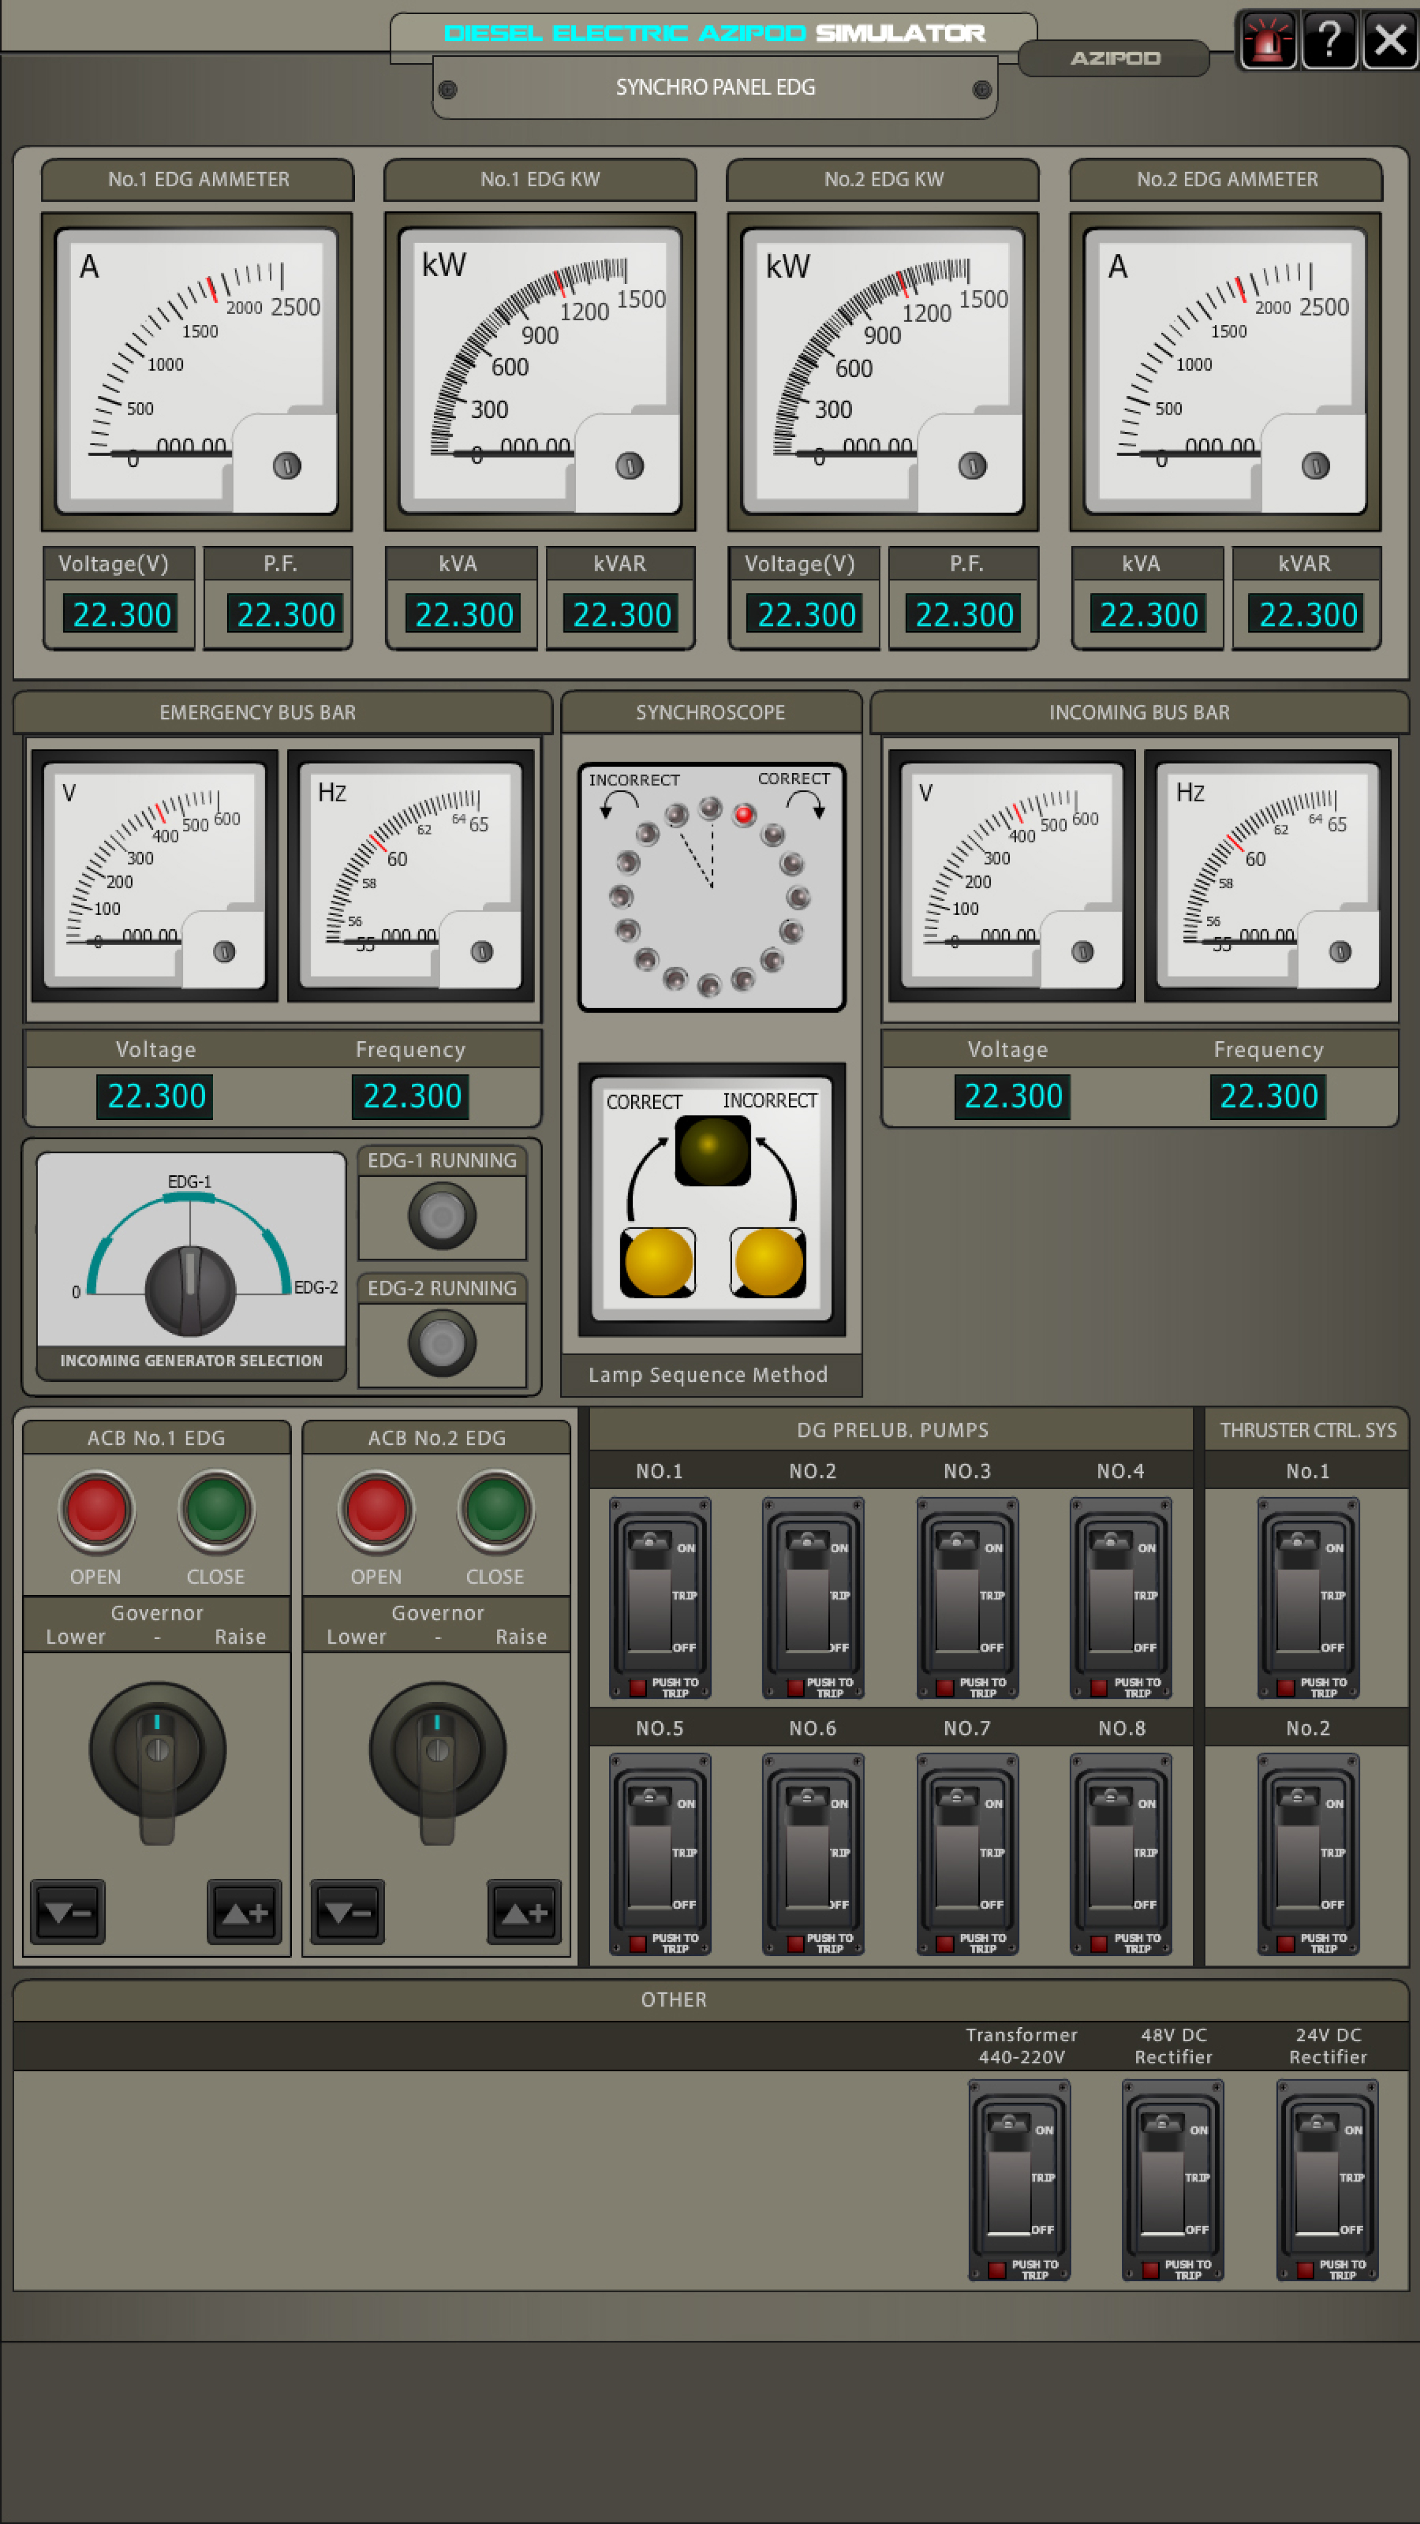
Task: Push the red trip button on pump NO.7
Action: coord(945,1944)
